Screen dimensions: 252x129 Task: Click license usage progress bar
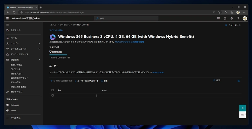pyautogui.click(x=58, y=55)
